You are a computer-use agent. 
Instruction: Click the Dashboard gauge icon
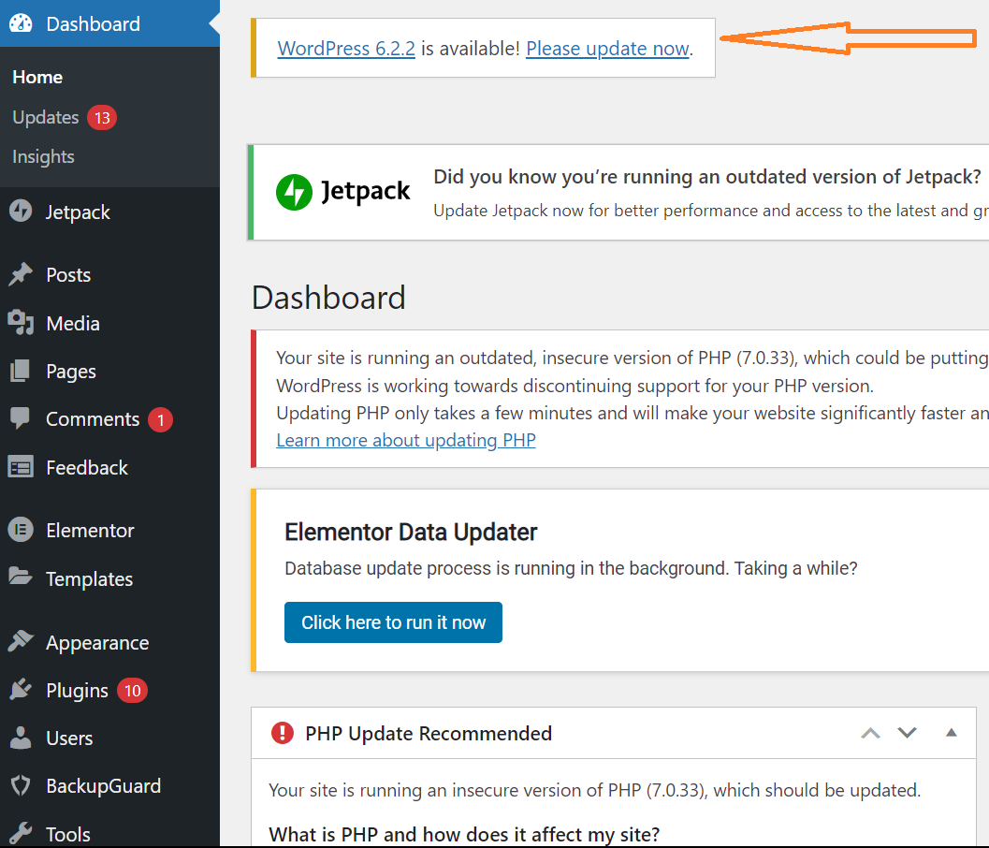pyautogui.click(x=21, y=24)
